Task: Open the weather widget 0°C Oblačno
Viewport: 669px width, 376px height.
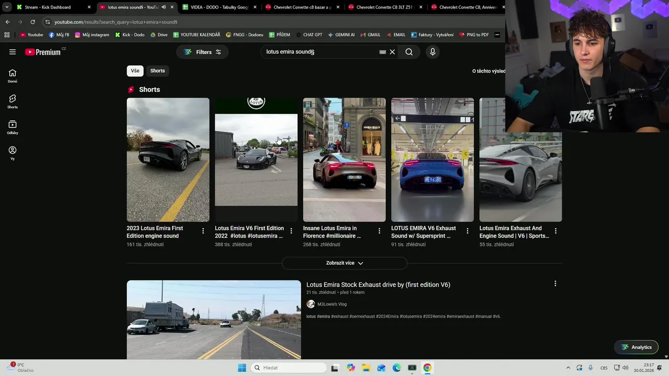Action: tap(21, 368)
